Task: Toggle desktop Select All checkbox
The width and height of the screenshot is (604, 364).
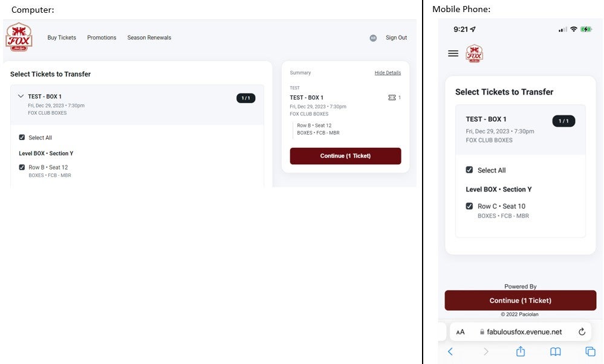Action: coord(22,138)
